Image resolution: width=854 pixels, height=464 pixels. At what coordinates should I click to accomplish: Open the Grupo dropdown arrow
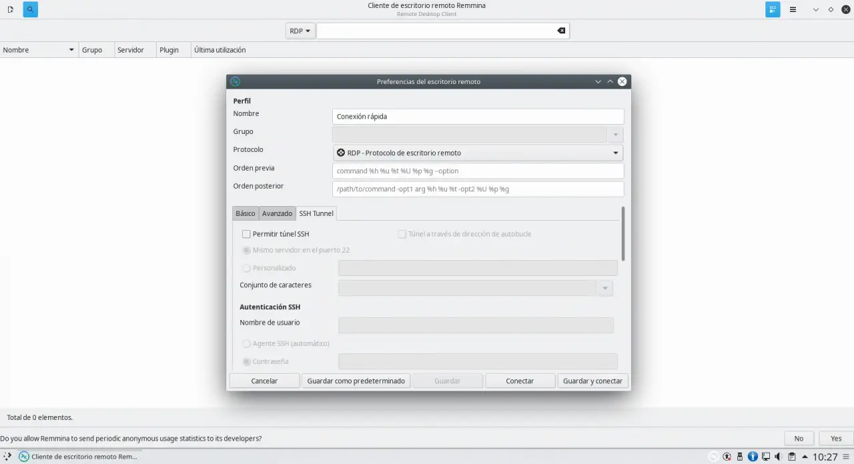[x=615, y=135]
